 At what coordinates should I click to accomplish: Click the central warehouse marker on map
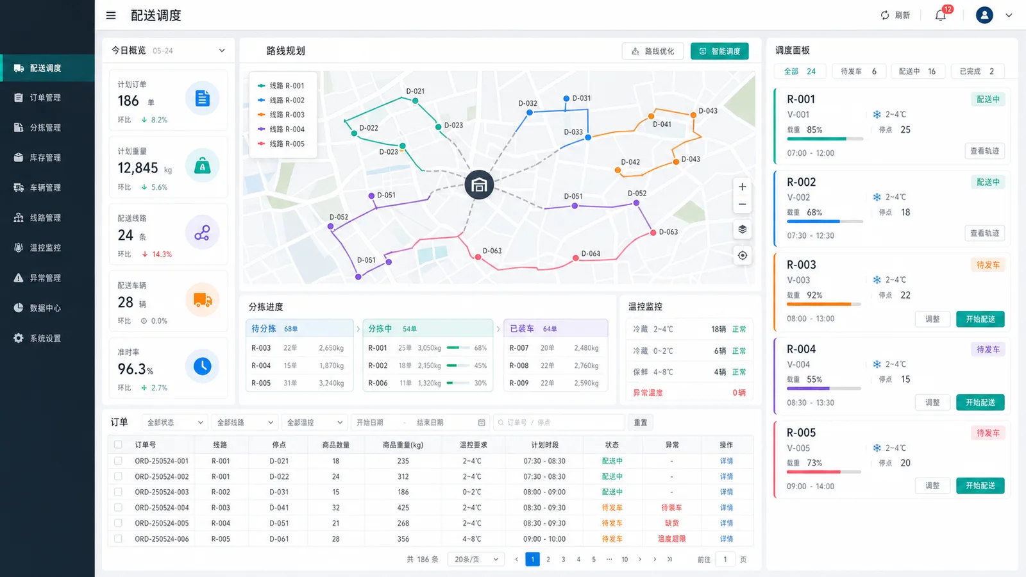(479, 185)
